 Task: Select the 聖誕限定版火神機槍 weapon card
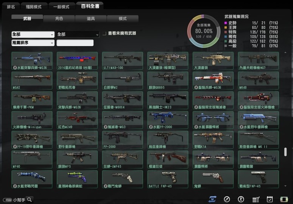click(x=259, y=100)
